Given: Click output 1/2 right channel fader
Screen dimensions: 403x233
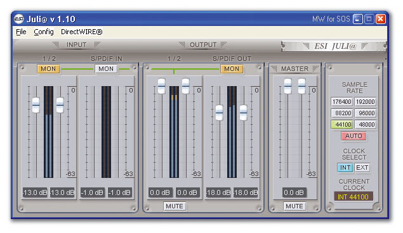Looking at the screenshot, I should 185,86.
